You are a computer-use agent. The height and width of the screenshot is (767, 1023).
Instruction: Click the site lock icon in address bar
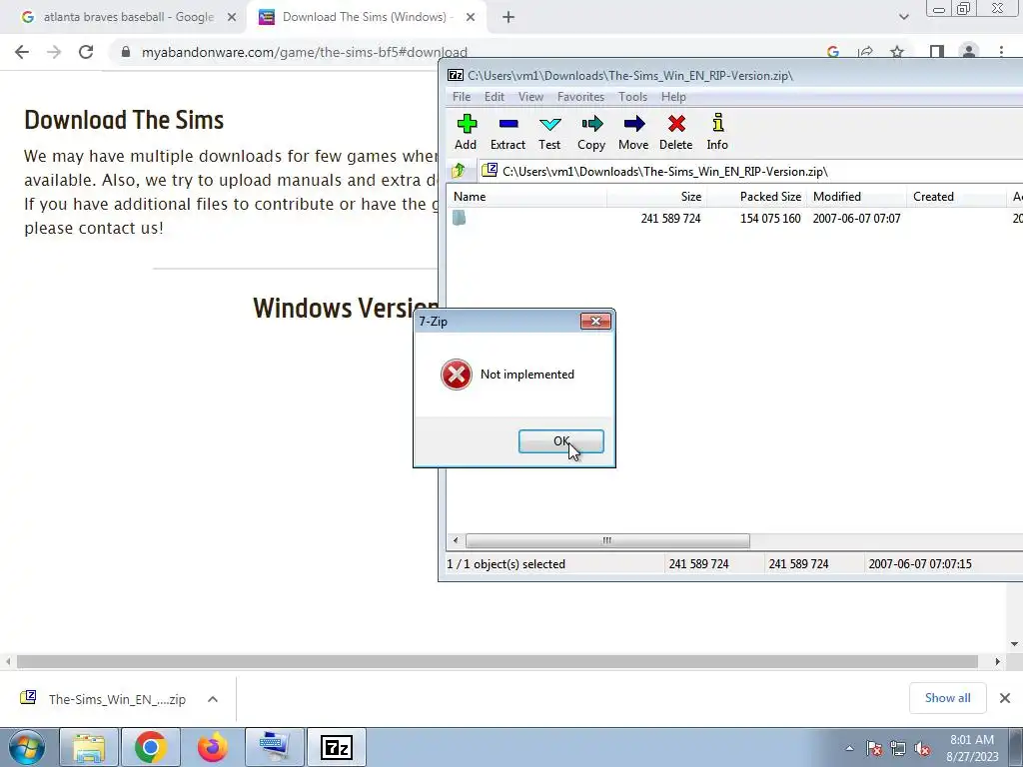(x=126, y=52)
